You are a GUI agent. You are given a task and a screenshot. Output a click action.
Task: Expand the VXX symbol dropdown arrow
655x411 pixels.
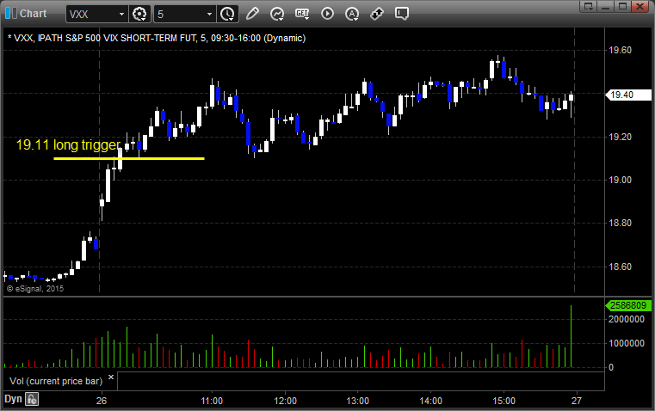pyautogui.click(x=121, y=14)
